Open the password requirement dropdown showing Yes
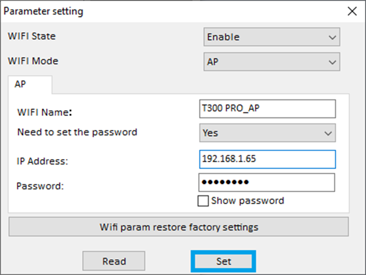 click(267, 133)
